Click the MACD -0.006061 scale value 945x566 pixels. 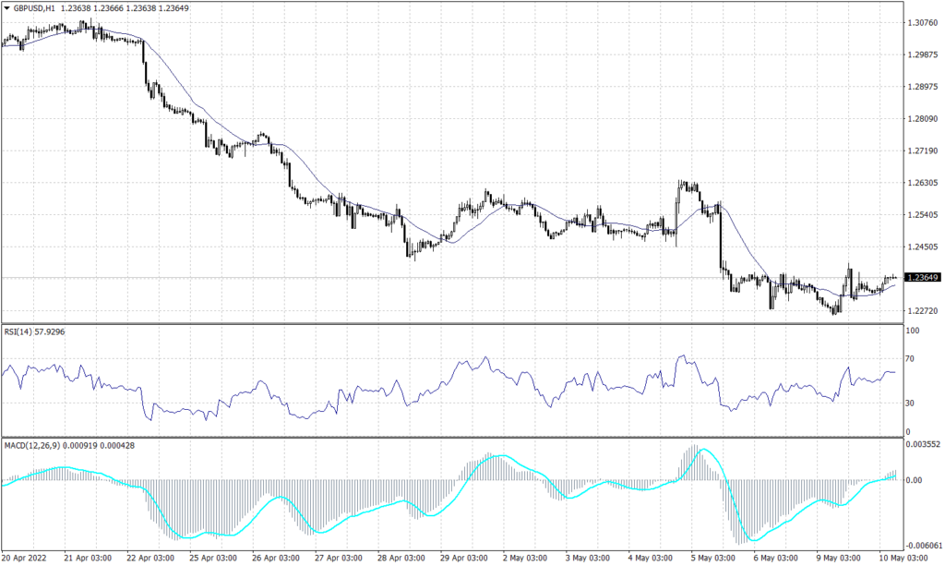point(924,546)
